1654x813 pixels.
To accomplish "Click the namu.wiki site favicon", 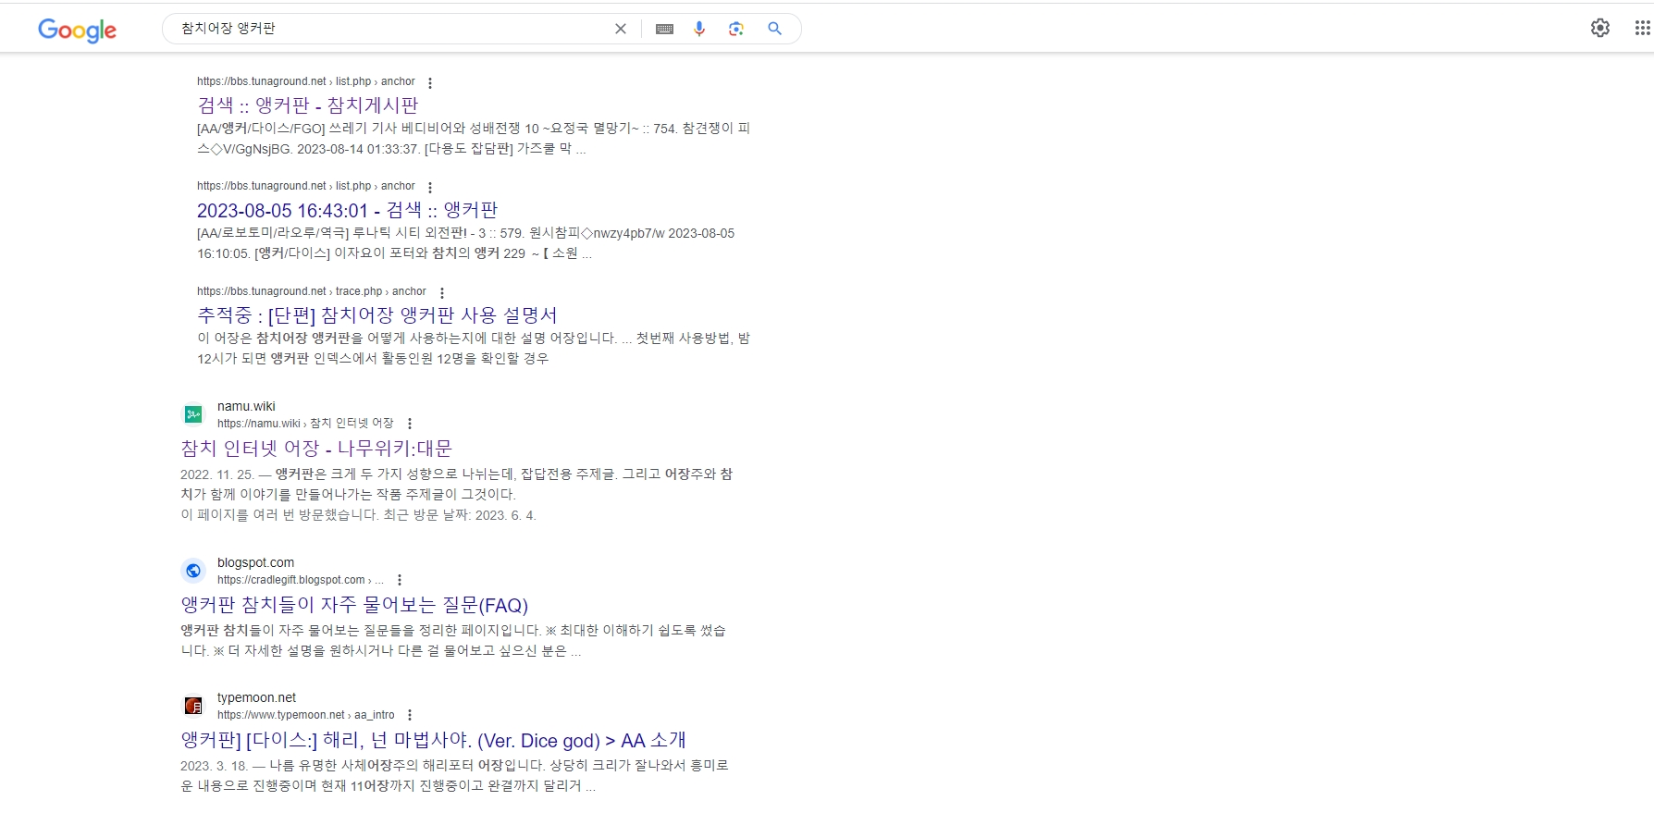I will 193,414.
